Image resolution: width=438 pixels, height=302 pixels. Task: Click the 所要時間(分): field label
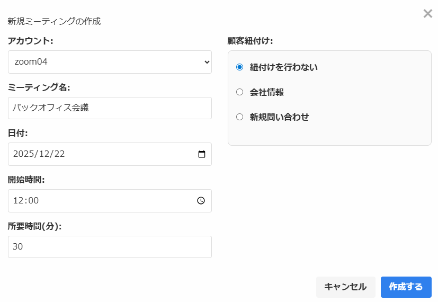pos(34,226)
